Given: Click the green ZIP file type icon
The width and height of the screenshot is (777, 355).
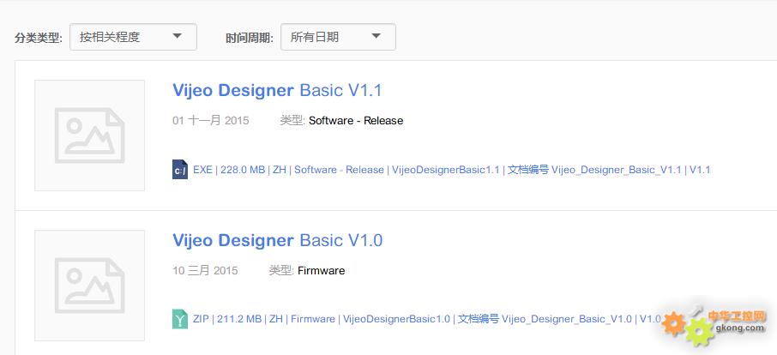Looking at the screenshot, I should click(179, 319).
